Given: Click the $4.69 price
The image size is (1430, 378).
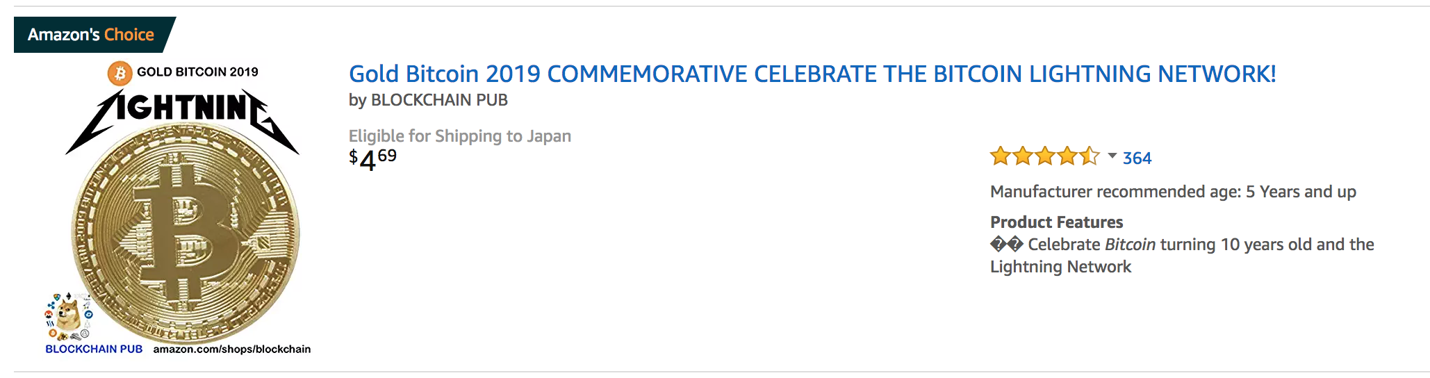Looking at the screenshot, I should (372, 159).
